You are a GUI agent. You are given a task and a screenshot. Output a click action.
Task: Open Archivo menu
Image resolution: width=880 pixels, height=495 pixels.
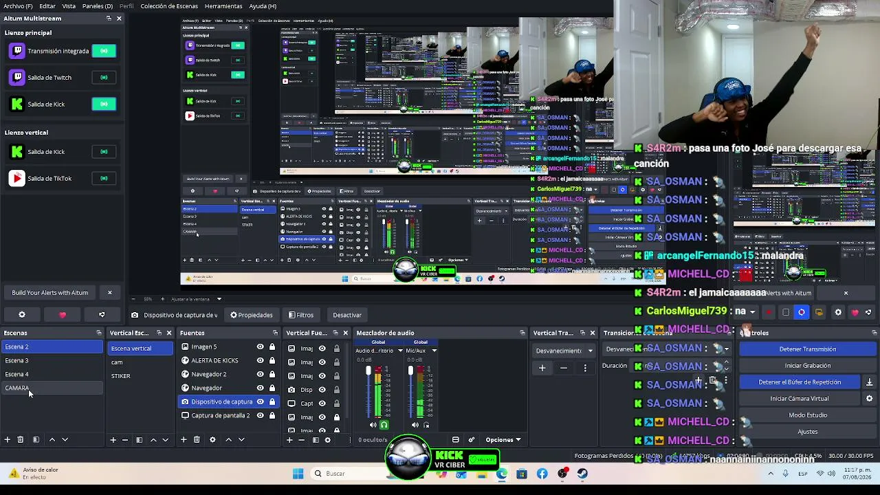[18, 6]
